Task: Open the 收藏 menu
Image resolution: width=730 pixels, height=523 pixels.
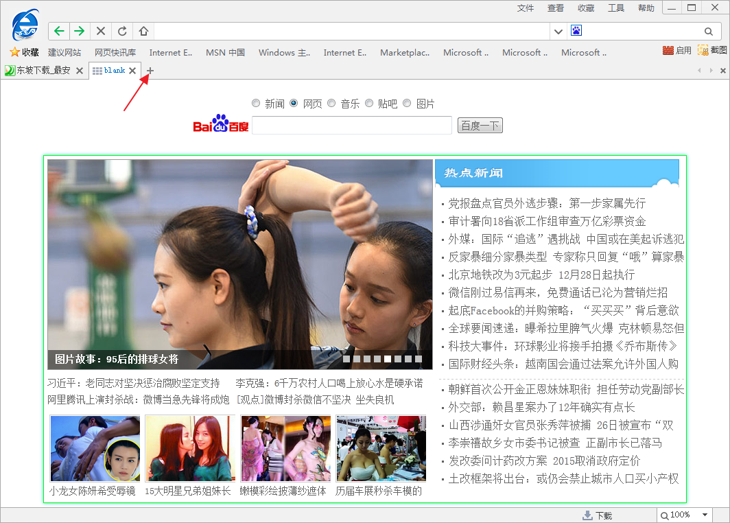Action: pyautogui.click(x=586, y=8)
